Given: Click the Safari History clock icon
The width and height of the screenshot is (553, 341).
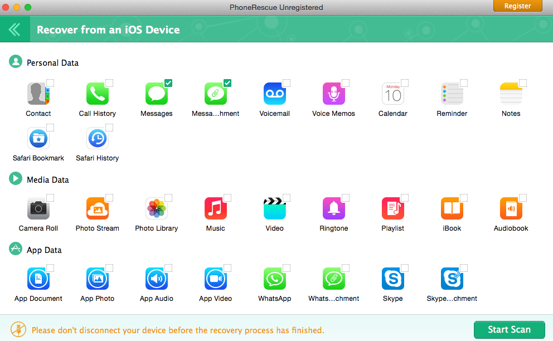Looking at the screenshot, I should coord(98,138).
